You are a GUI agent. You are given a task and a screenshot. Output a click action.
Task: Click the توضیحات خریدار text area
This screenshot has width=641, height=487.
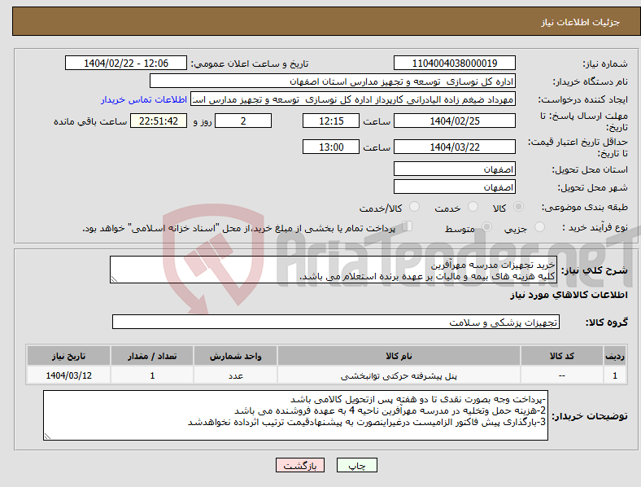295,415
